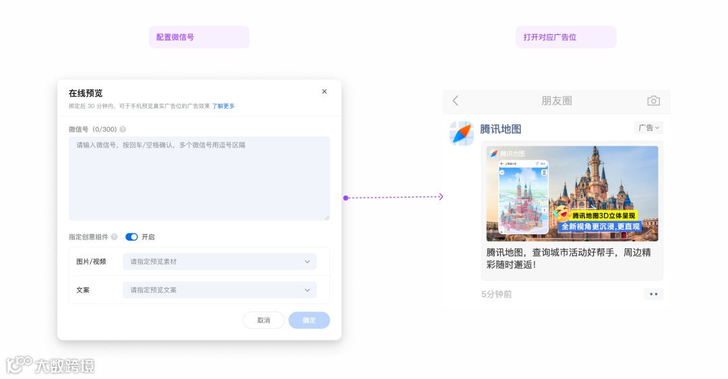The image size is (728, 379).
Task: Open the 了解更多 link
Action: [x=223, y=106]
